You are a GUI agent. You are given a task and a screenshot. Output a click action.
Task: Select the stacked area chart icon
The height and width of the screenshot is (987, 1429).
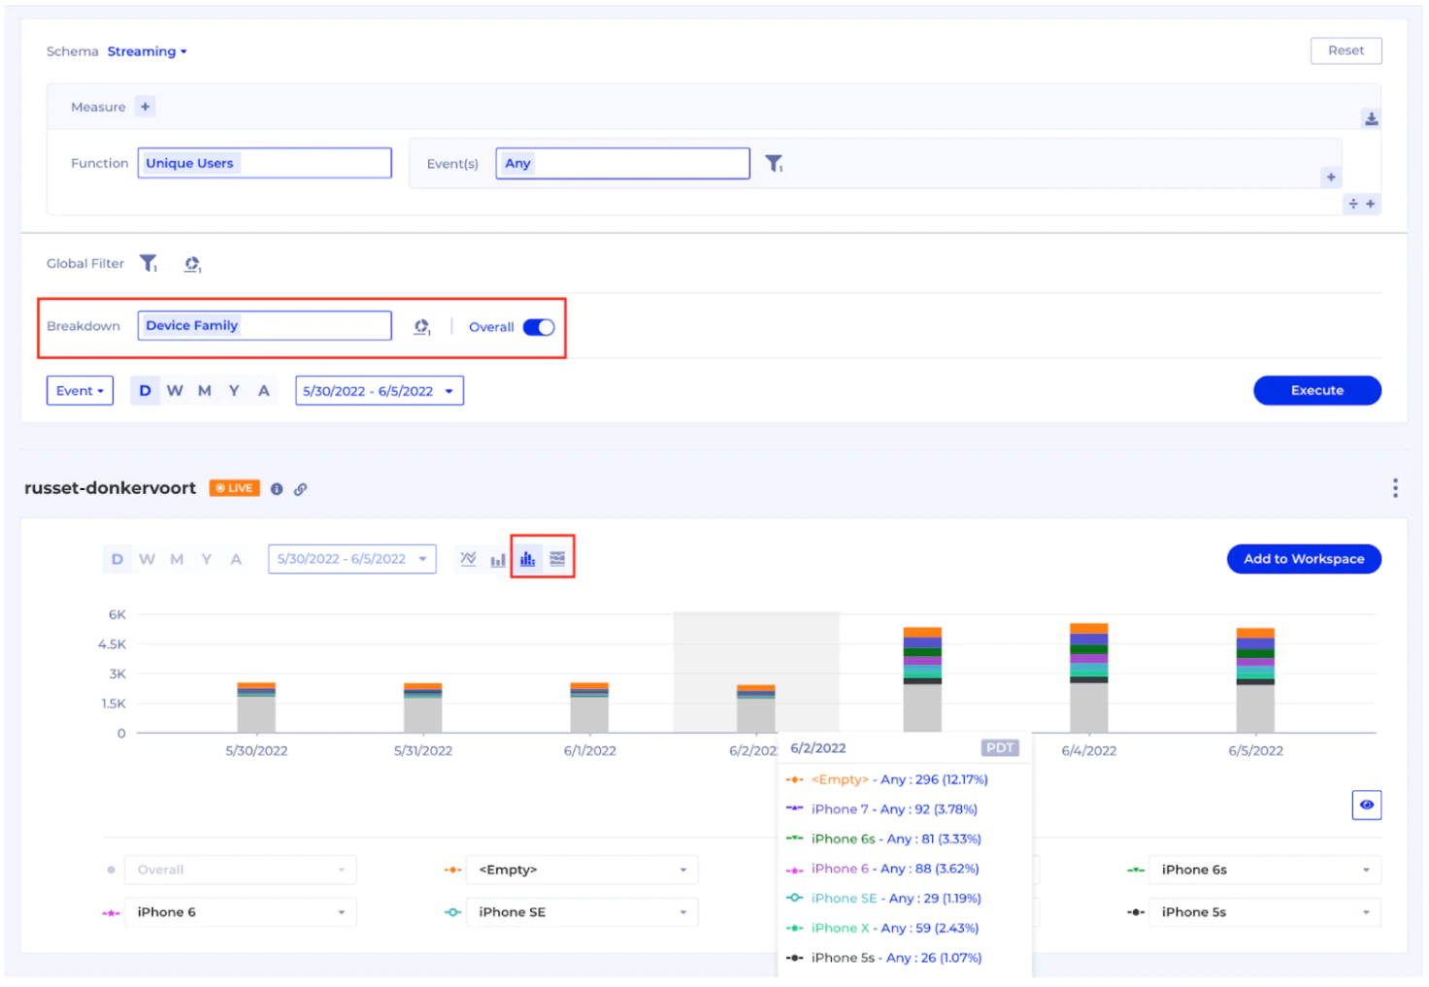(556, 558)
